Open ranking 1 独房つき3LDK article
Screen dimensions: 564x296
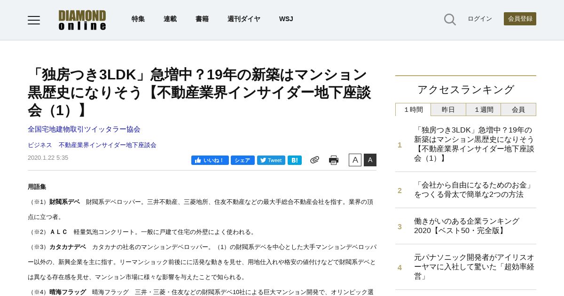tap(474, 144)
